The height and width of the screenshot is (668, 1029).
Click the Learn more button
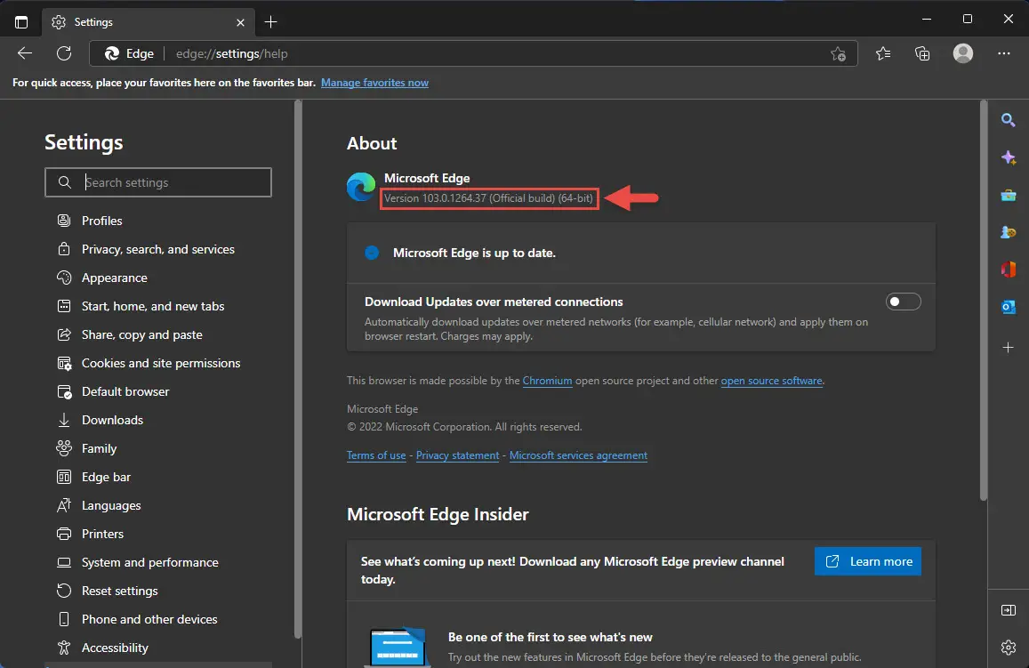pyautogui.click(x=867, y=561)
